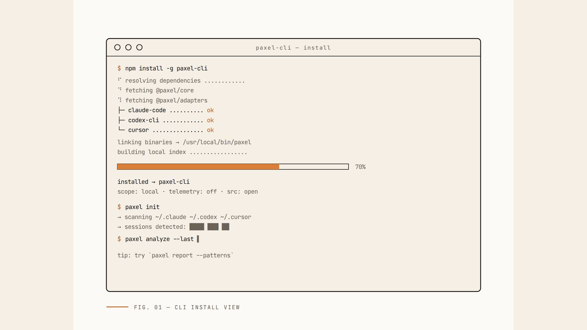This screenshot has height=330, width=587.
Task: Click the orange install progress bar
Action: coord(233,167)
